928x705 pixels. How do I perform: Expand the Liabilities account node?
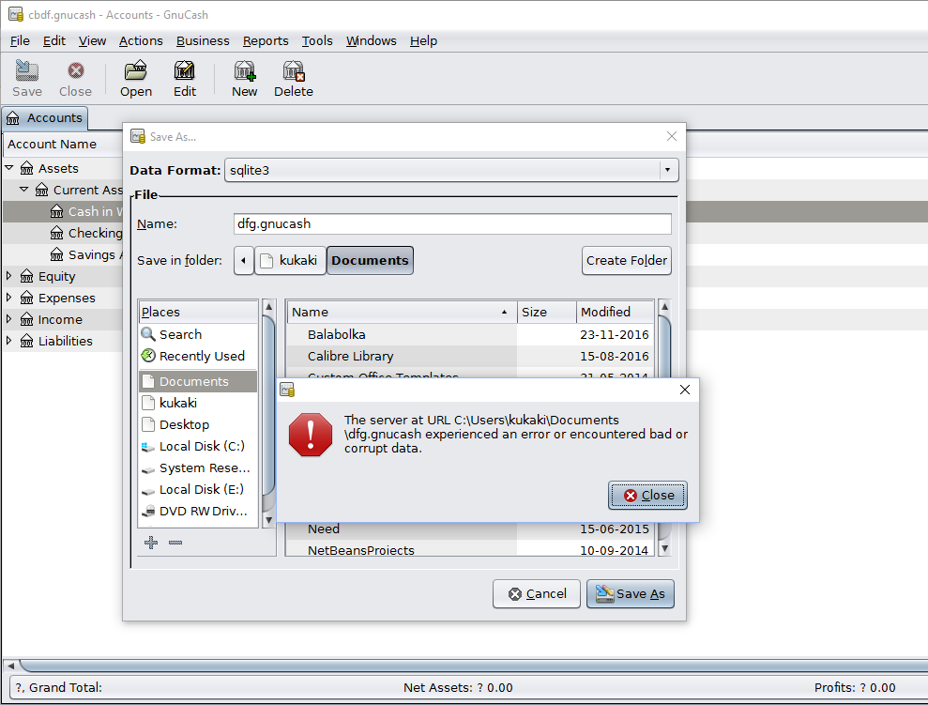(x=8, y=341)
